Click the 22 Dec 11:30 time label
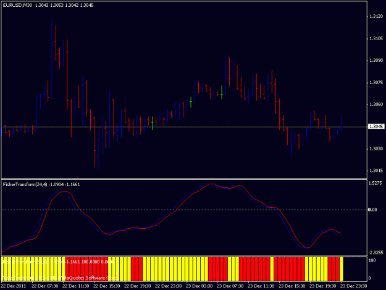The width and height of the screenshot is (386, 290). click(76, 286)
